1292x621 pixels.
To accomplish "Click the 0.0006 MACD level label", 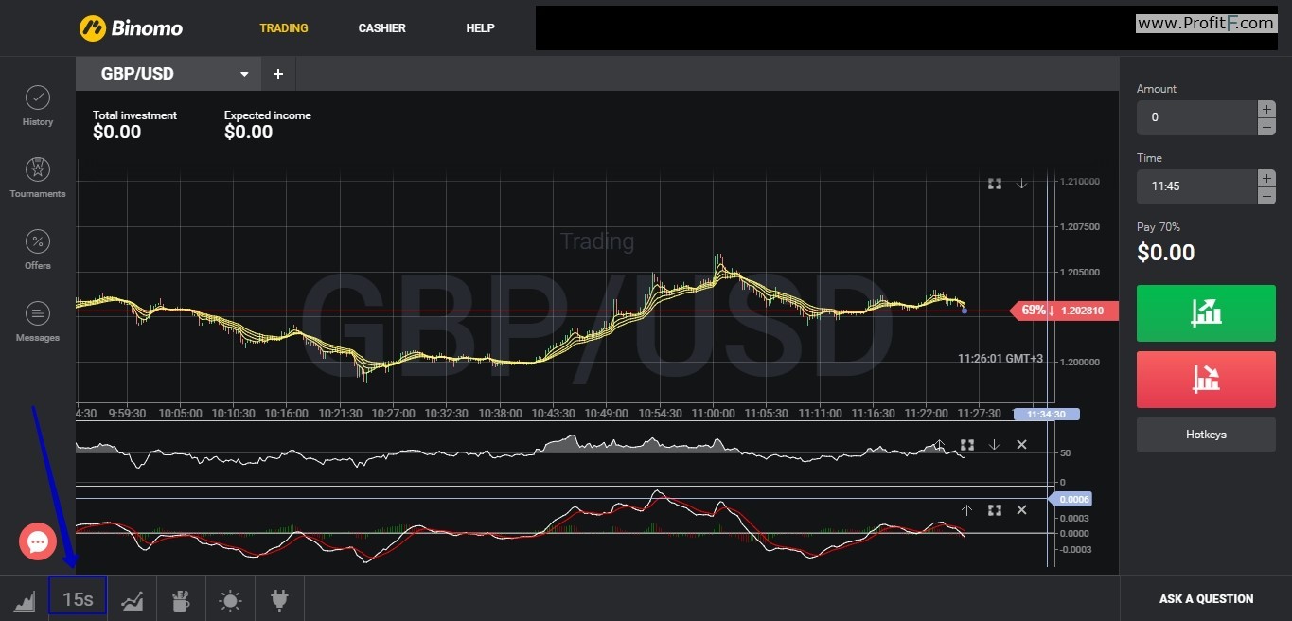I will [x=1073, y=499].
